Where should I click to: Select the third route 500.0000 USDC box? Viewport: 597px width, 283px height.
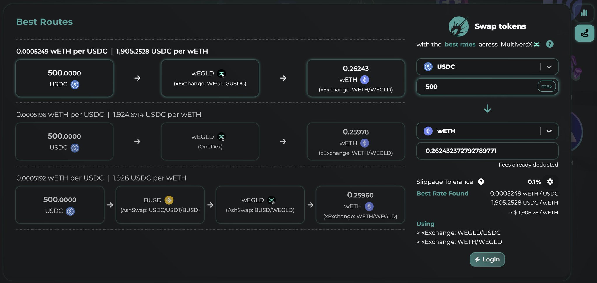[60, 205]
